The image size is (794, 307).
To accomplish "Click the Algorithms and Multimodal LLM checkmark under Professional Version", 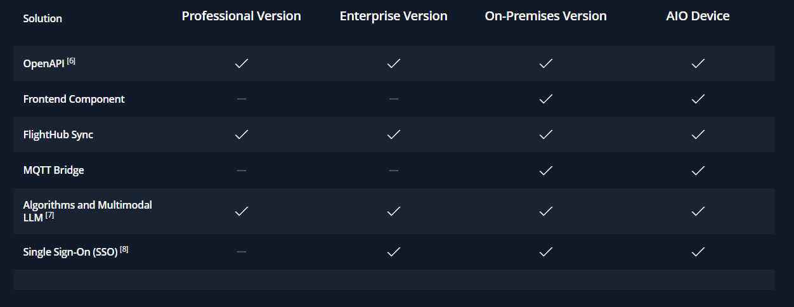I will 241,211.
